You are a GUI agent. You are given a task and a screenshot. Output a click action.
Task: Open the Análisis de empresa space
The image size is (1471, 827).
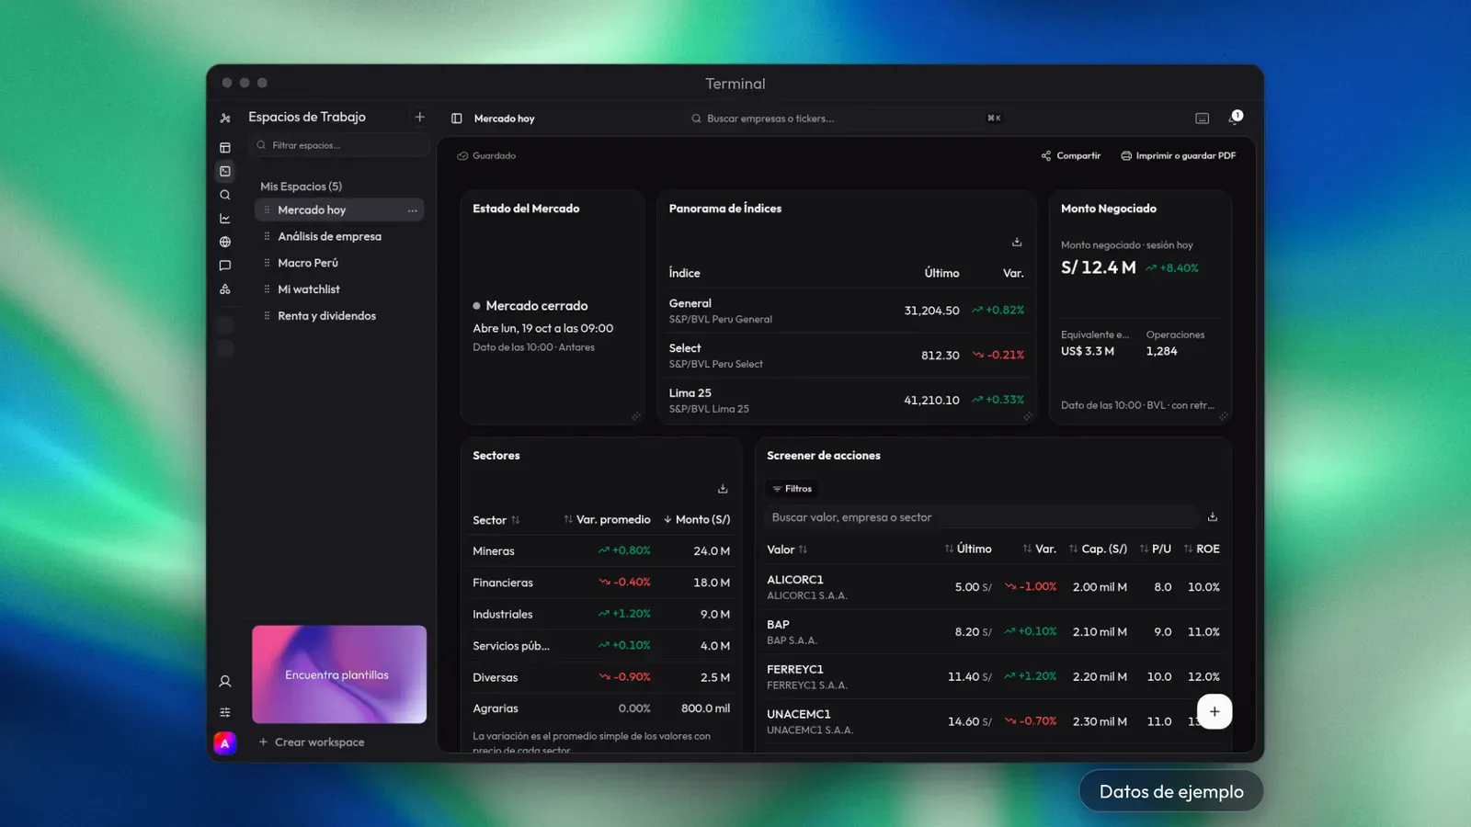pos(338,237)
